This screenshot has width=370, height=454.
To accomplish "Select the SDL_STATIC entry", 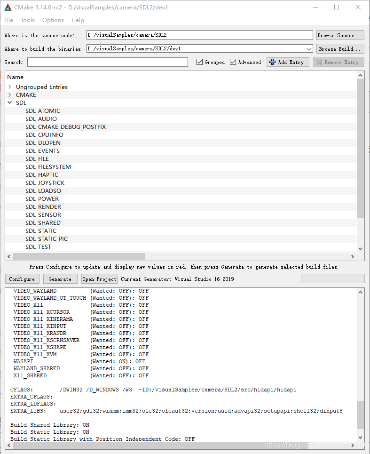I will point(41,231).
